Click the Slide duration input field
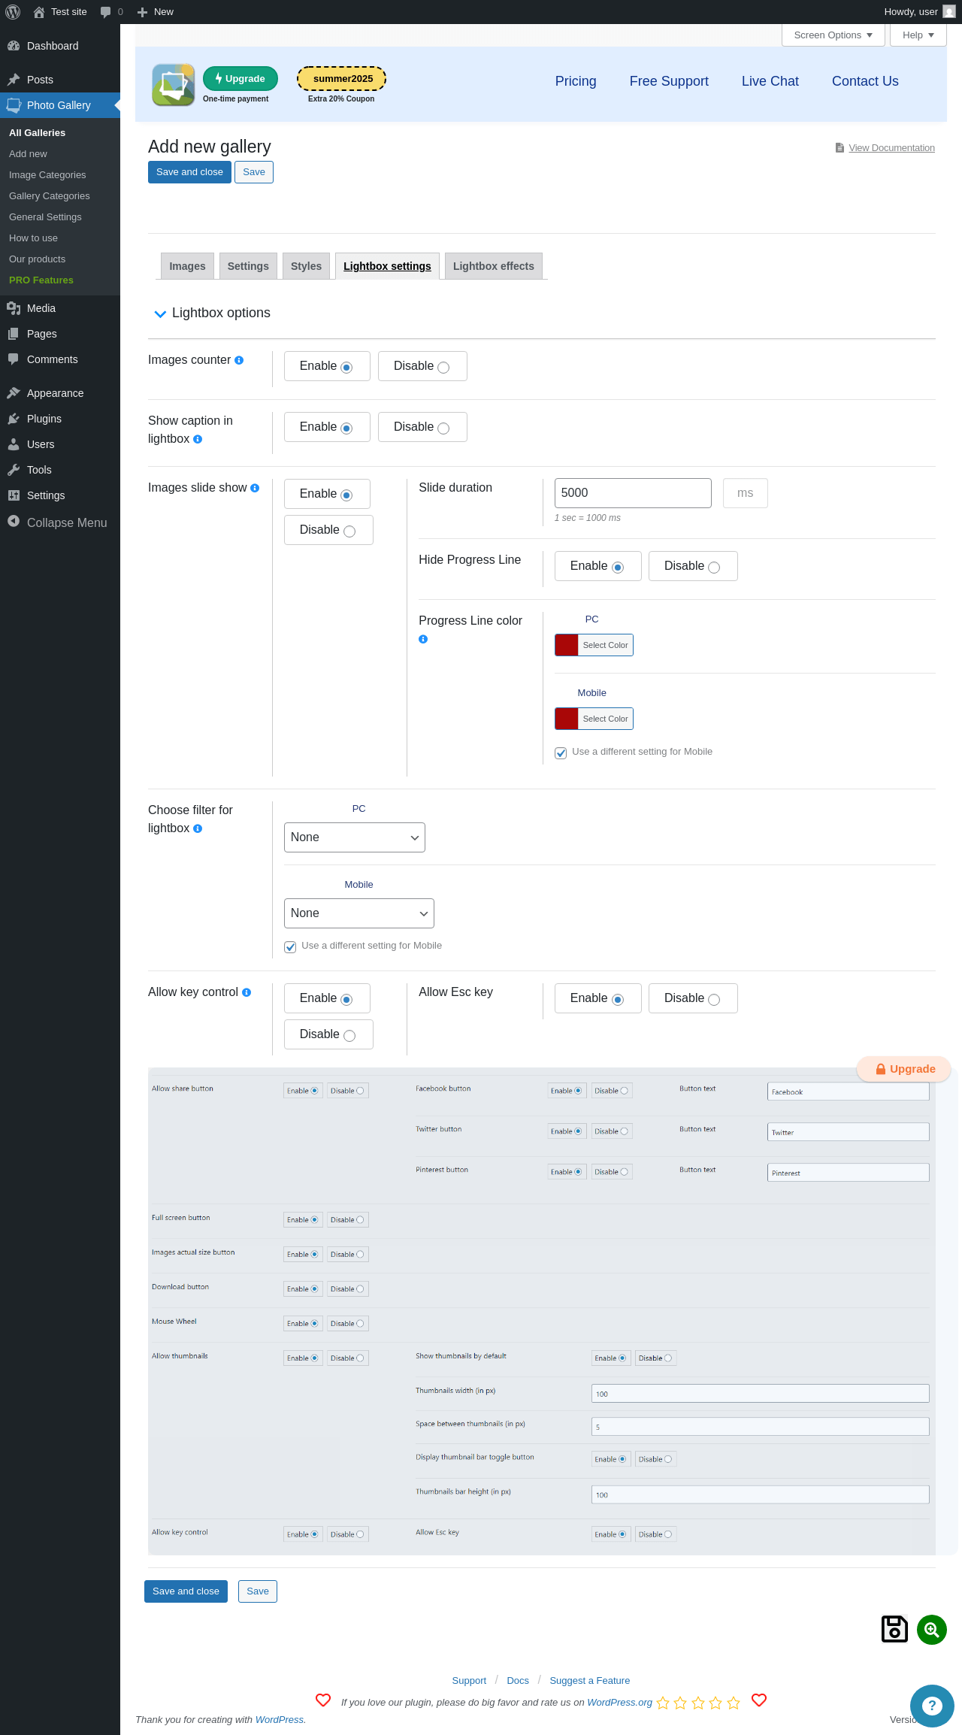Screen dimensions: 962x1735 633,493
